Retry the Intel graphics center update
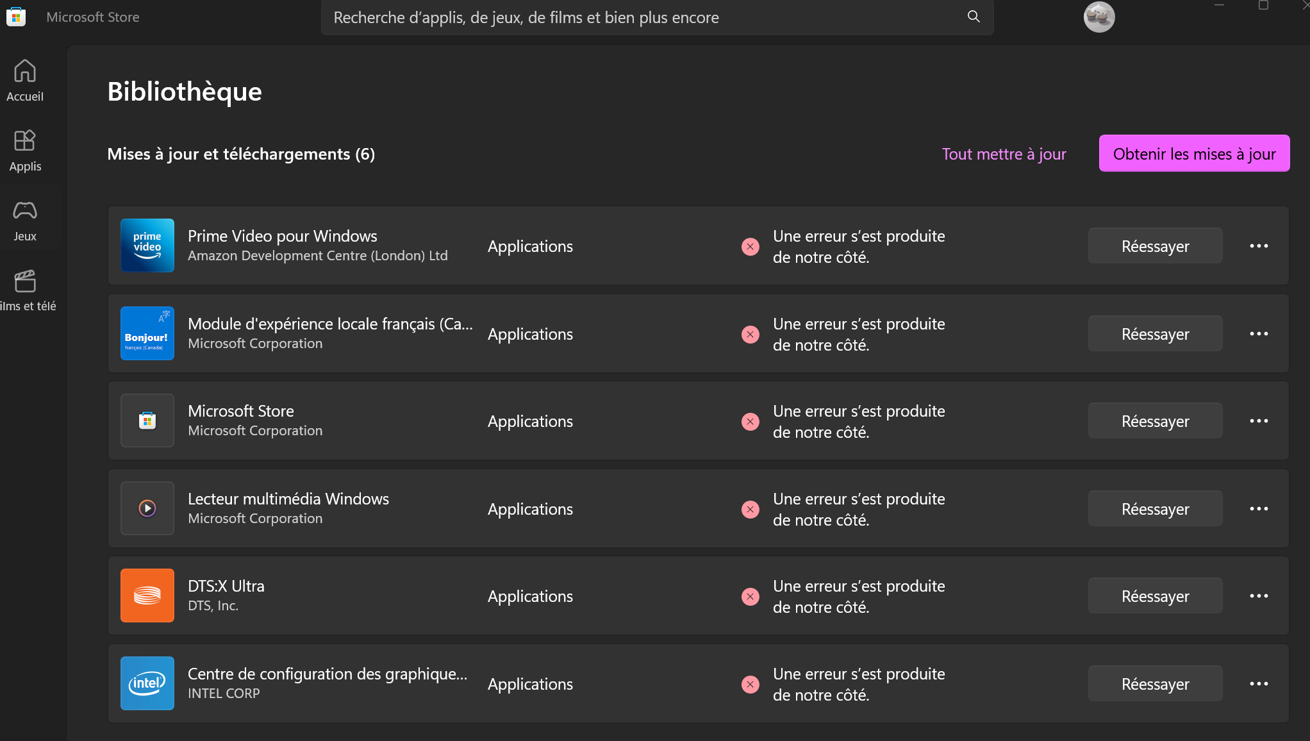Image resolution: width=1310 pixels, height=741 pixels. [x=1155, y=684]
